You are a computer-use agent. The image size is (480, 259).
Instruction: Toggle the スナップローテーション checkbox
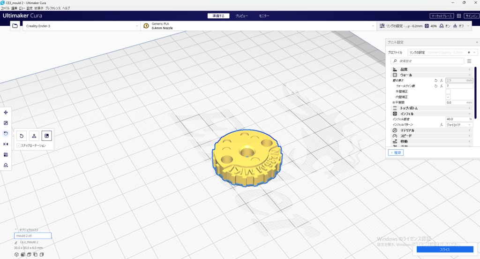(x=19, y=145)
